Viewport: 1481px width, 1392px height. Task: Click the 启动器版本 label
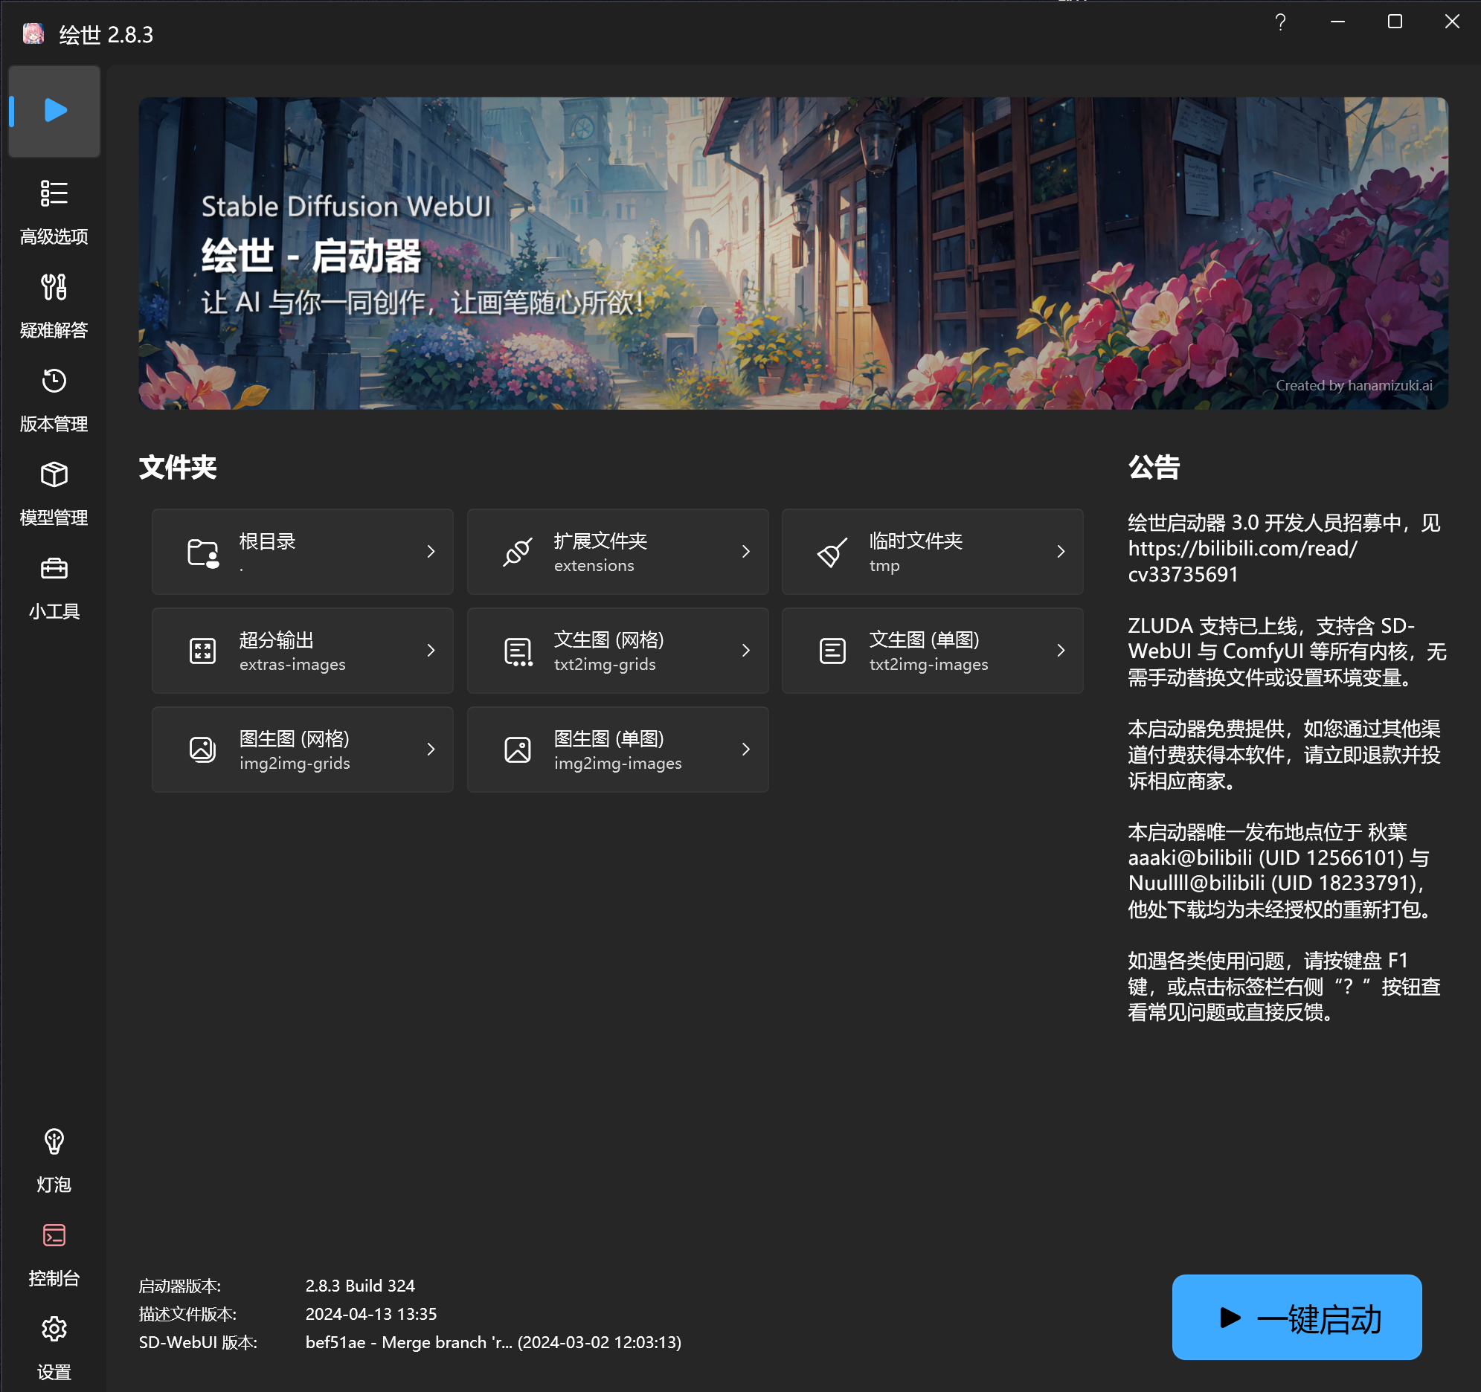point(179,1286)
